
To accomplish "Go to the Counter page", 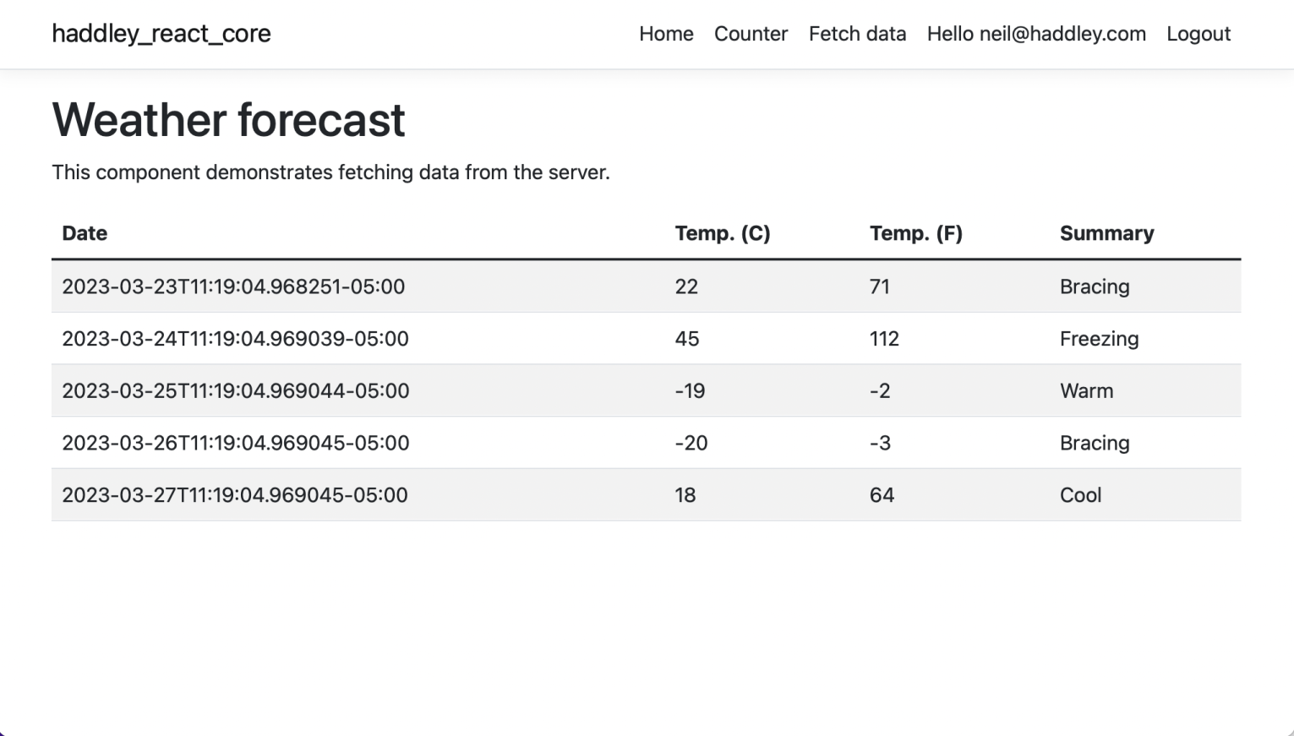I will click(x=751, y=34).
